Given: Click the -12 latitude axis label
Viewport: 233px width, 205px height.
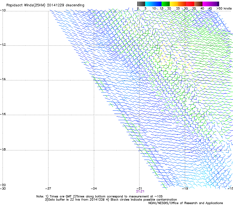Looking at the screenshot, I should (x=3, y=45).
